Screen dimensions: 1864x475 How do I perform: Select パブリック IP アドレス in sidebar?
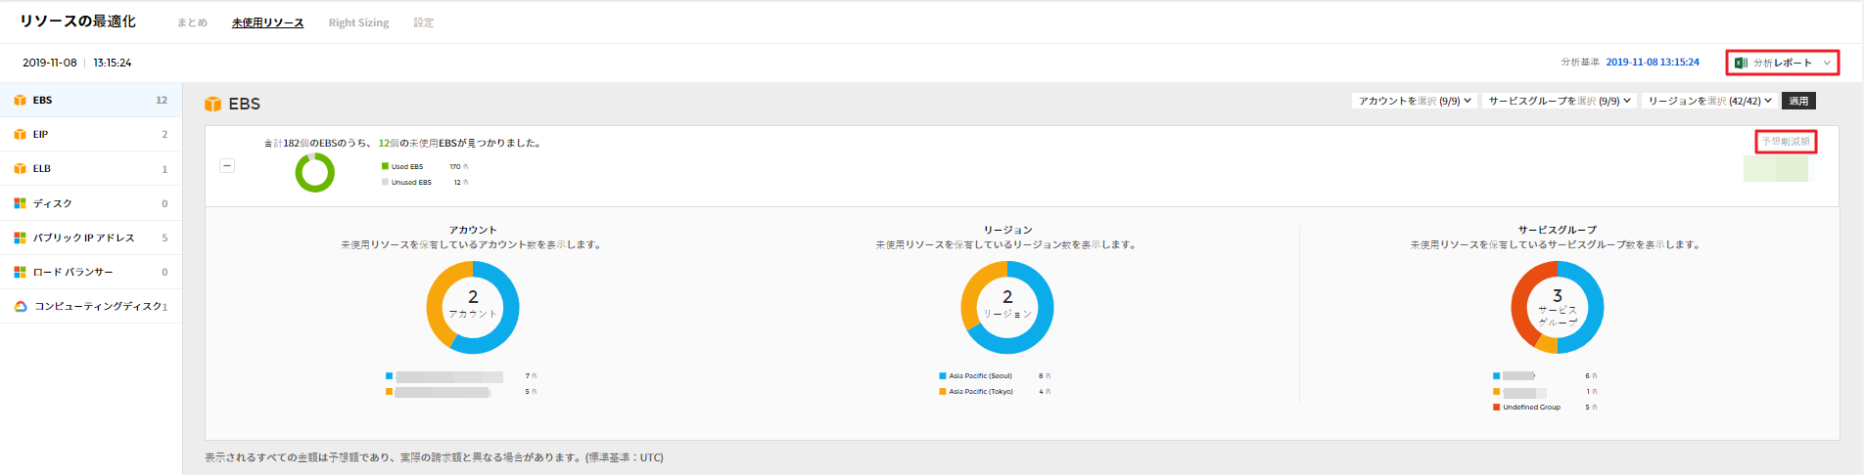click(83, 237)
